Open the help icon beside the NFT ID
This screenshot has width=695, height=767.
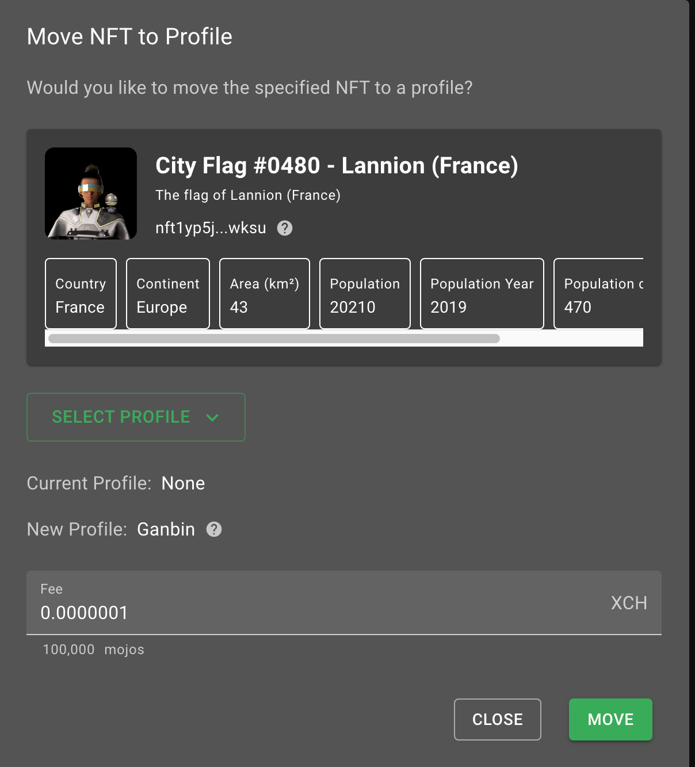point(285,228)
